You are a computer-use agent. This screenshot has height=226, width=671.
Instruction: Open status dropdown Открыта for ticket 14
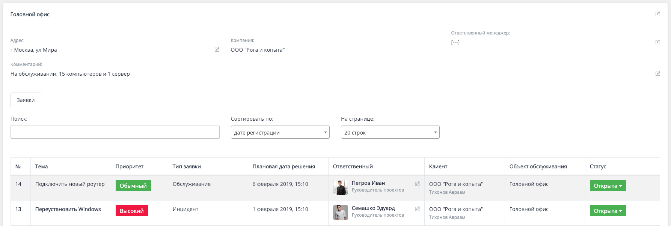pyautogui.click(x=608, y=186)
